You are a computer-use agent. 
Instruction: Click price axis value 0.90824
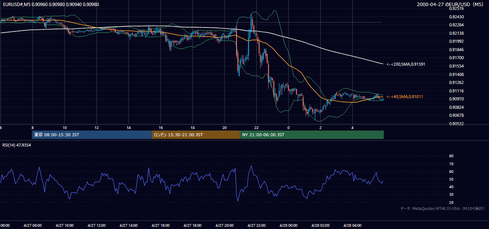click(x=456, y=107)
